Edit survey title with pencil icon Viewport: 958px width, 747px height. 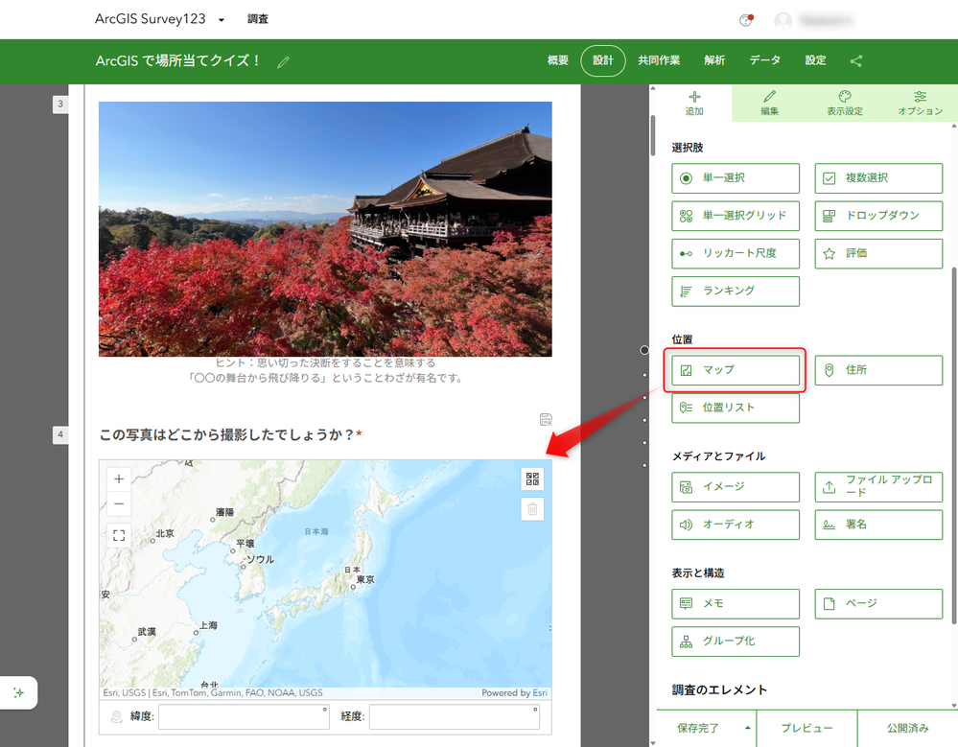tap(283, 61)
